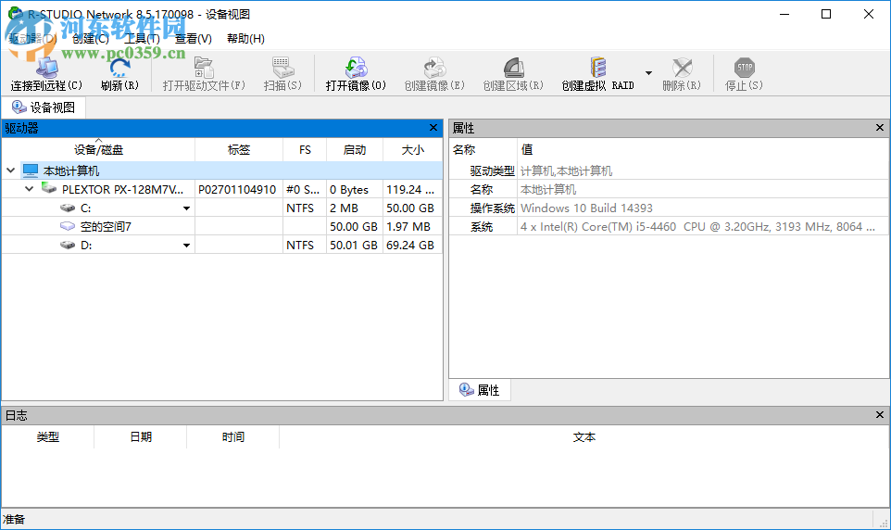
Task: Open the 创建(C) menu
Action: (x=91, y=39)
